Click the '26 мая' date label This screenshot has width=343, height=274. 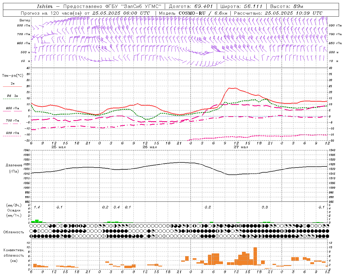click(x=150, y=147)
